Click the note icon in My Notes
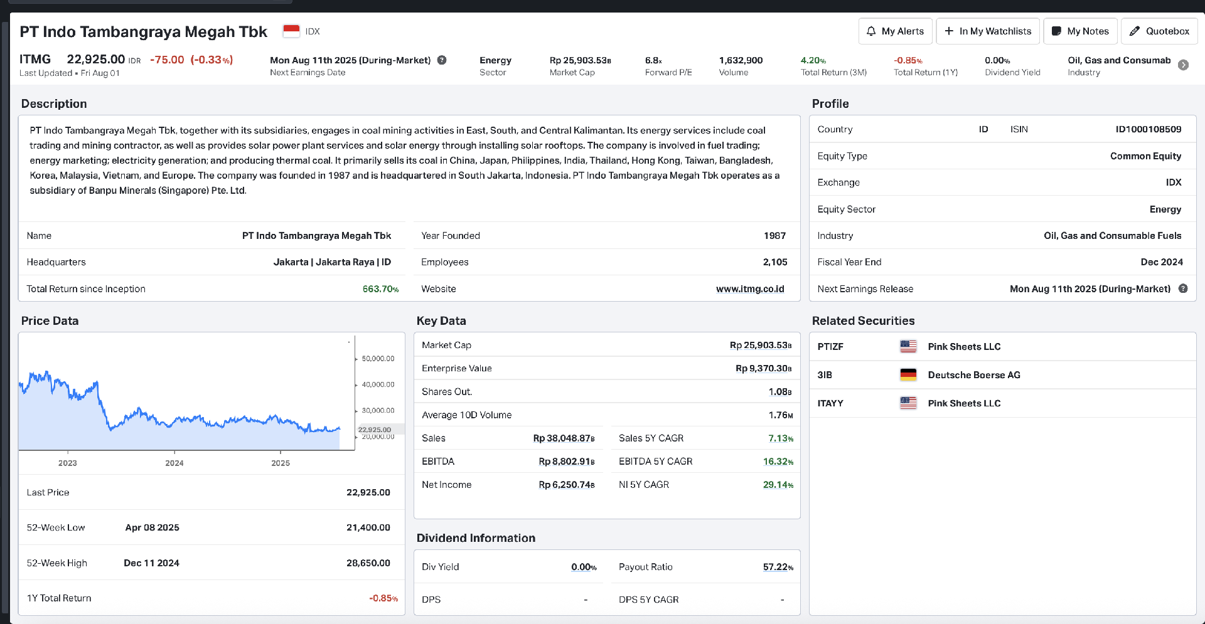This screenshot has height=624, width=1205. tap(1056, 31)
